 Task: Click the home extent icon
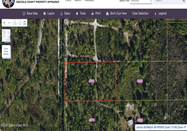[x=25, y=23]
